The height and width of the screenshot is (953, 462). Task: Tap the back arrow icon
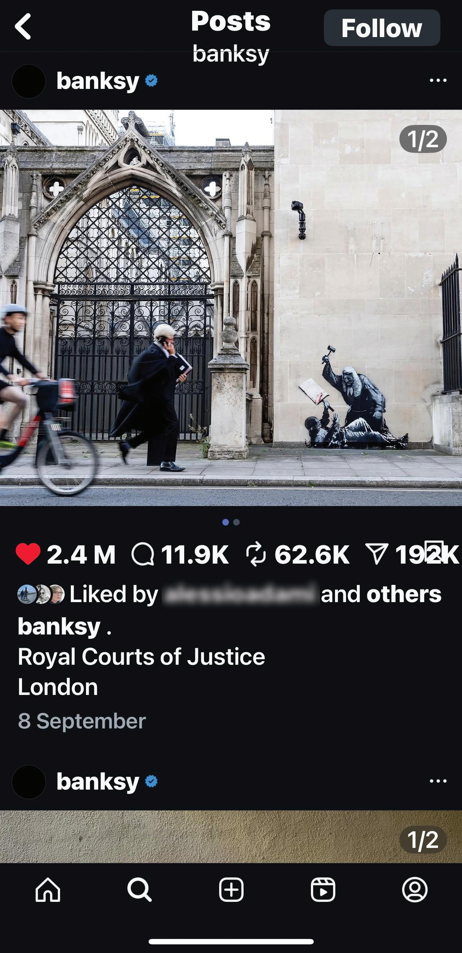[x=23, y=26]
